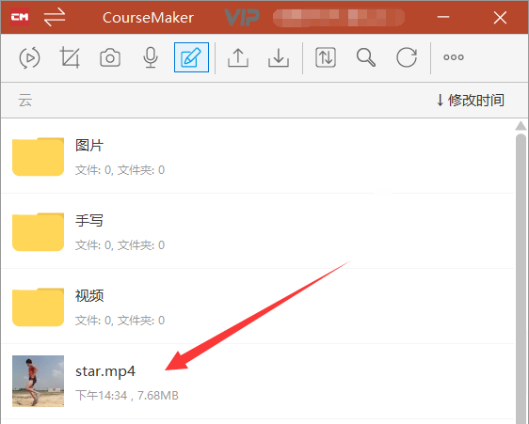This screenshot has height=424, width=529.
Task: Select the star.mp4 file name
Action: (105, 371)
